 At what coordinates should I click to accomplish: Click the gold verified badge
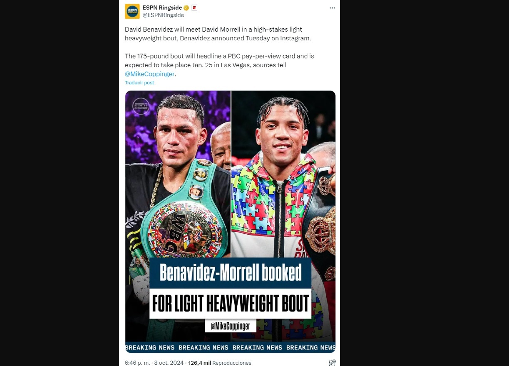(186, 7)
